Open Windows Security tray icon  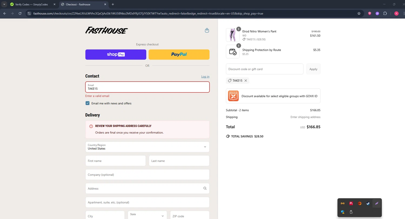pyautogui.click(x=343, y=212)
